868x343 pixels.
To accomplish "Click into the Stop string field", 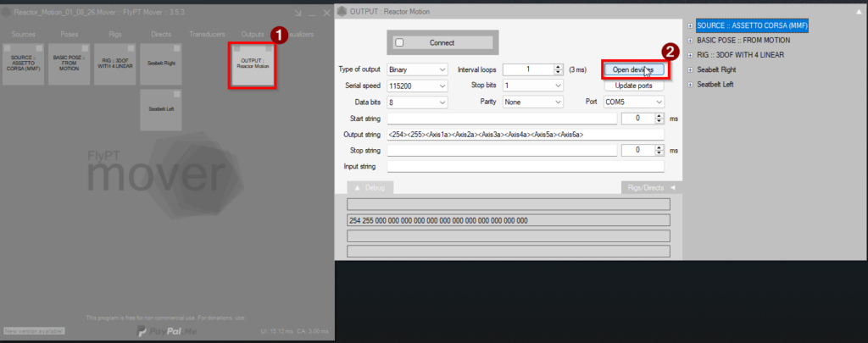I will click(x=502, y=151).
